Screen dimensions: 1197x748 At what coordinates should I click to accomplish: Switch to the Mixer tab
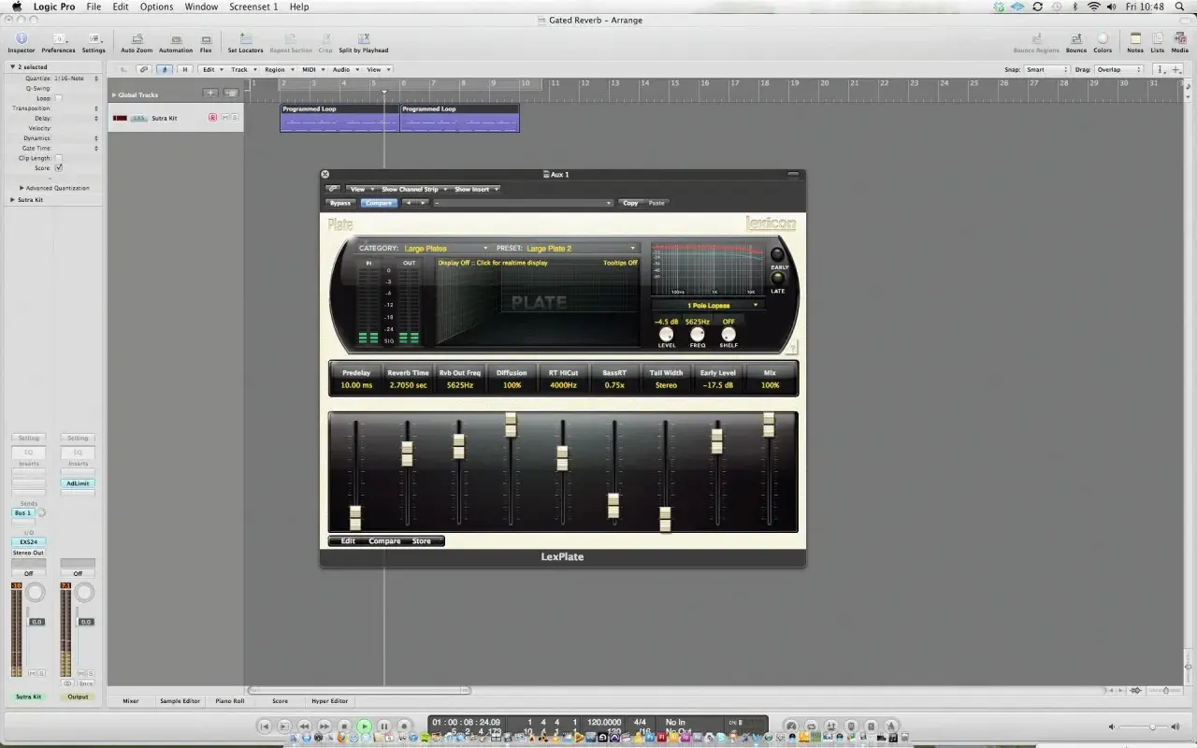(x=131, y=700)
